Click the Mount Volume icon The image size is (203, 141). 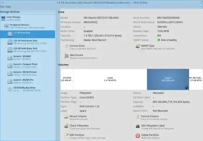[x=66, y=117]
